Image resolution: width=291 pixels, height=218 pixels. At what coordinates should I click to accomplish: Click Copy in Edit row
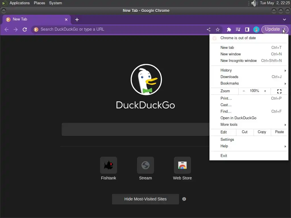pyautogui.click(x=262, y=132)
